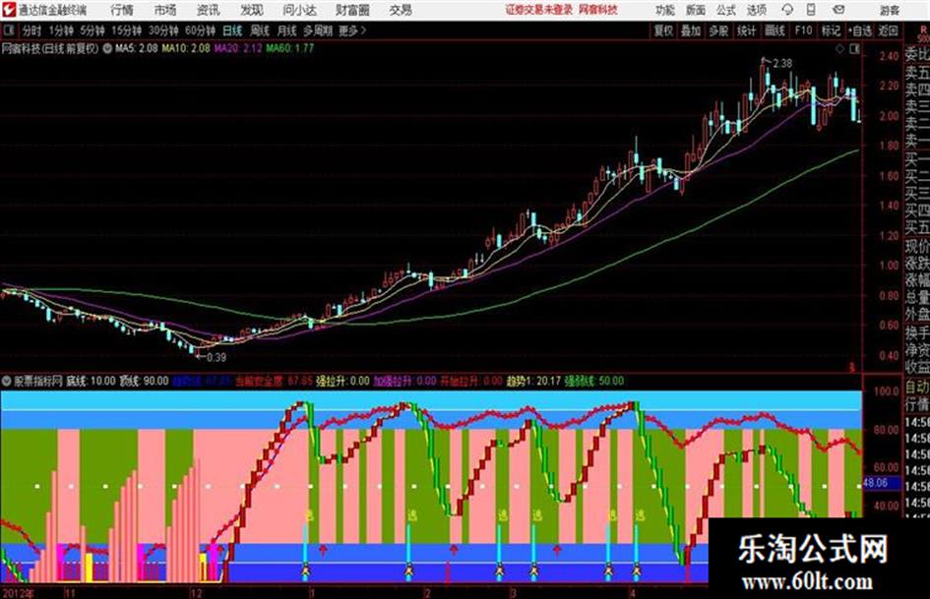This screenshot has height=599, width=930.
Task: Expand the 股票指标网 indicator dropdown arrow
Action: coord(7,381)
